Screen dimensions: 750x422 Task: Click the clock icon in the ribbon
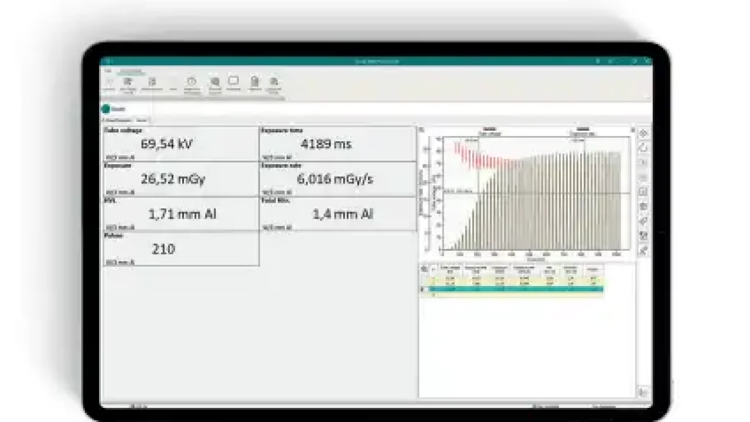pos(192,82)
